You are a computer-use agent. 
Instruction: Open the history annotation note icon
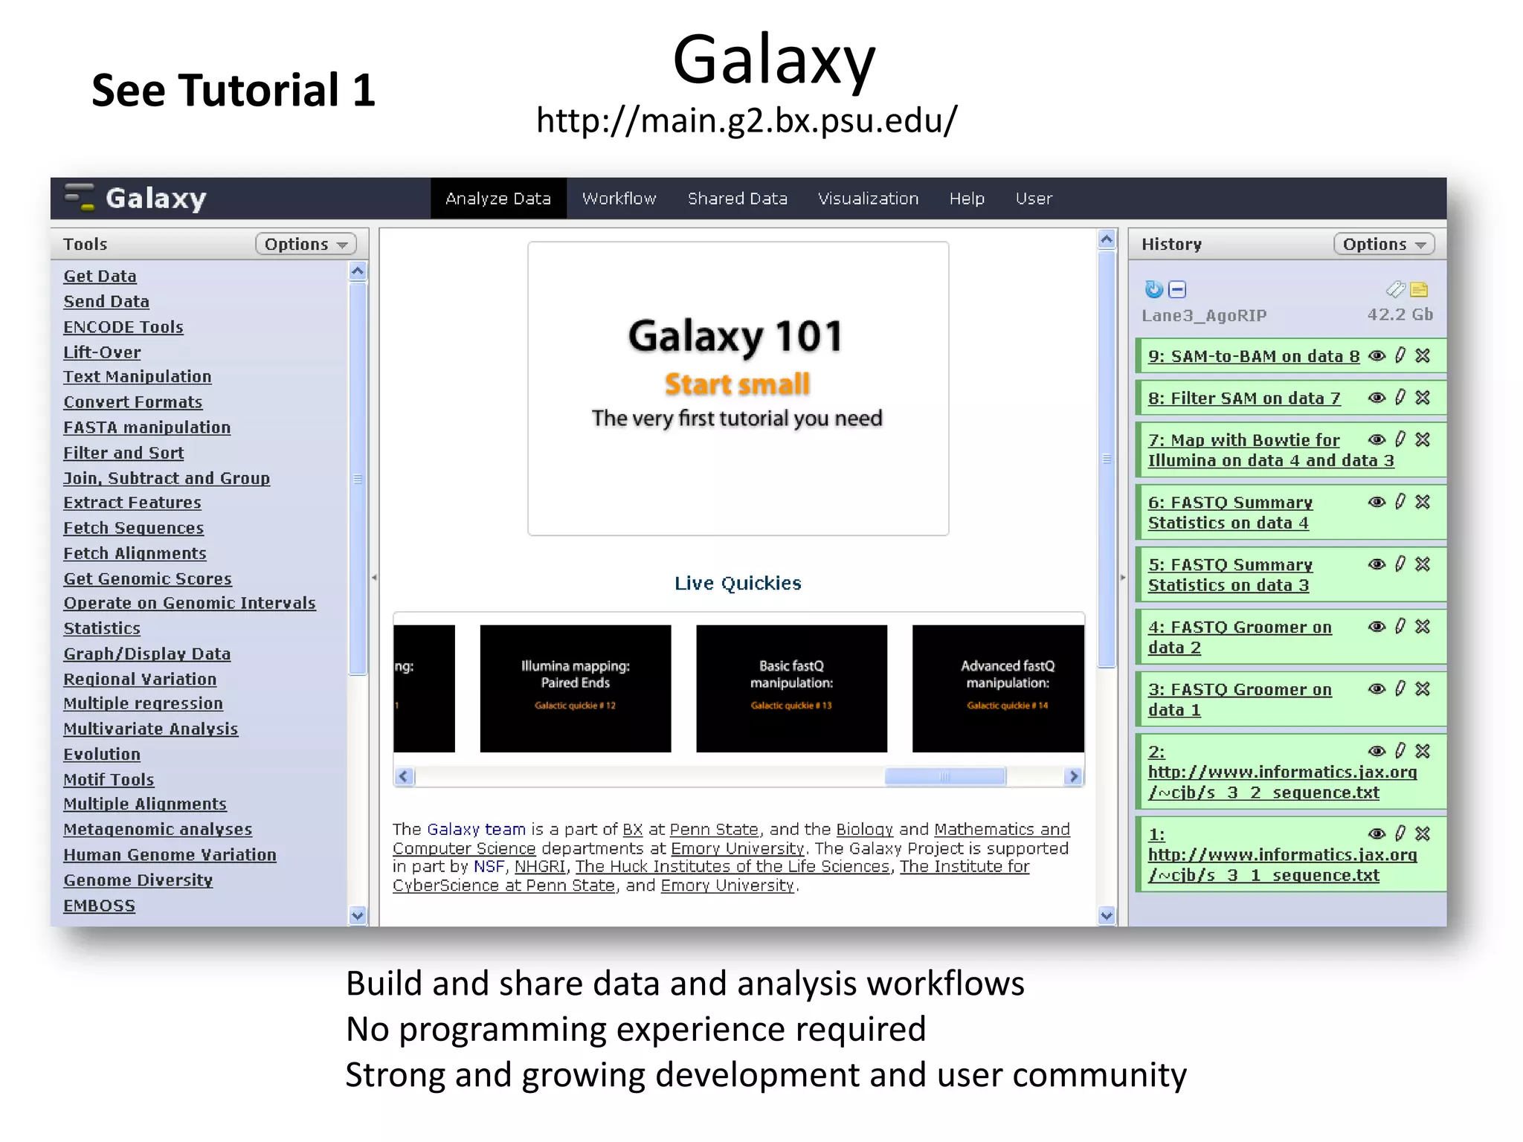(1419, 289)
